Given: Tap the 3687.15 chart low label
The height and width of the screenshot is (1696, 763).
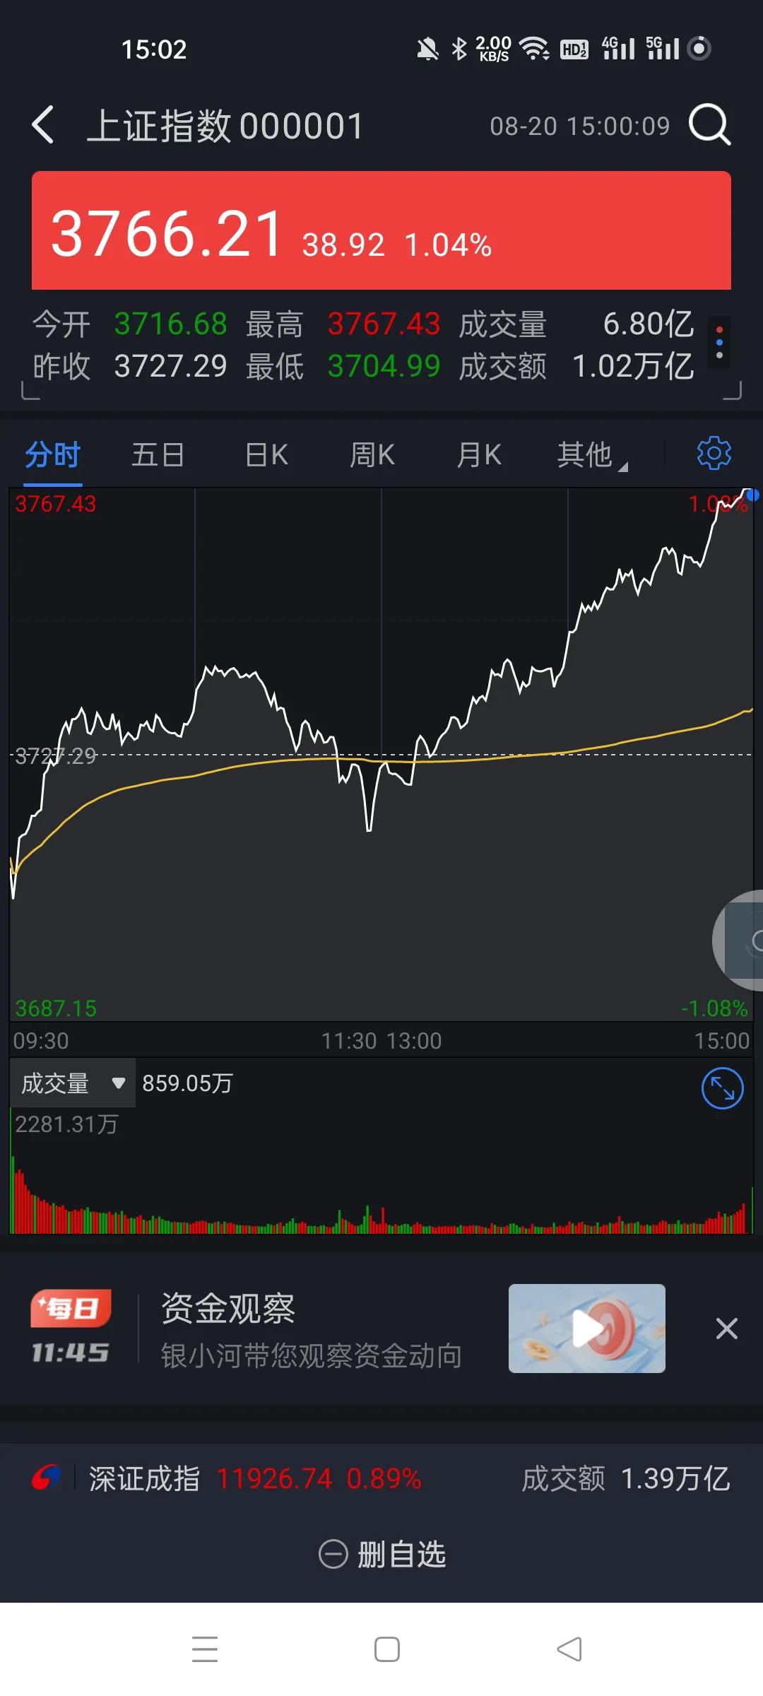Looking at the screenshot, I should point(56,1008).
